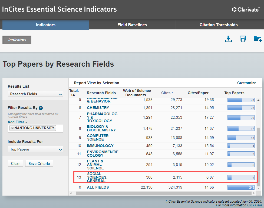The width and height of the screenshot is (264, 208).
Task: Click the Clarivate logo
Action: tap(246, 9)
